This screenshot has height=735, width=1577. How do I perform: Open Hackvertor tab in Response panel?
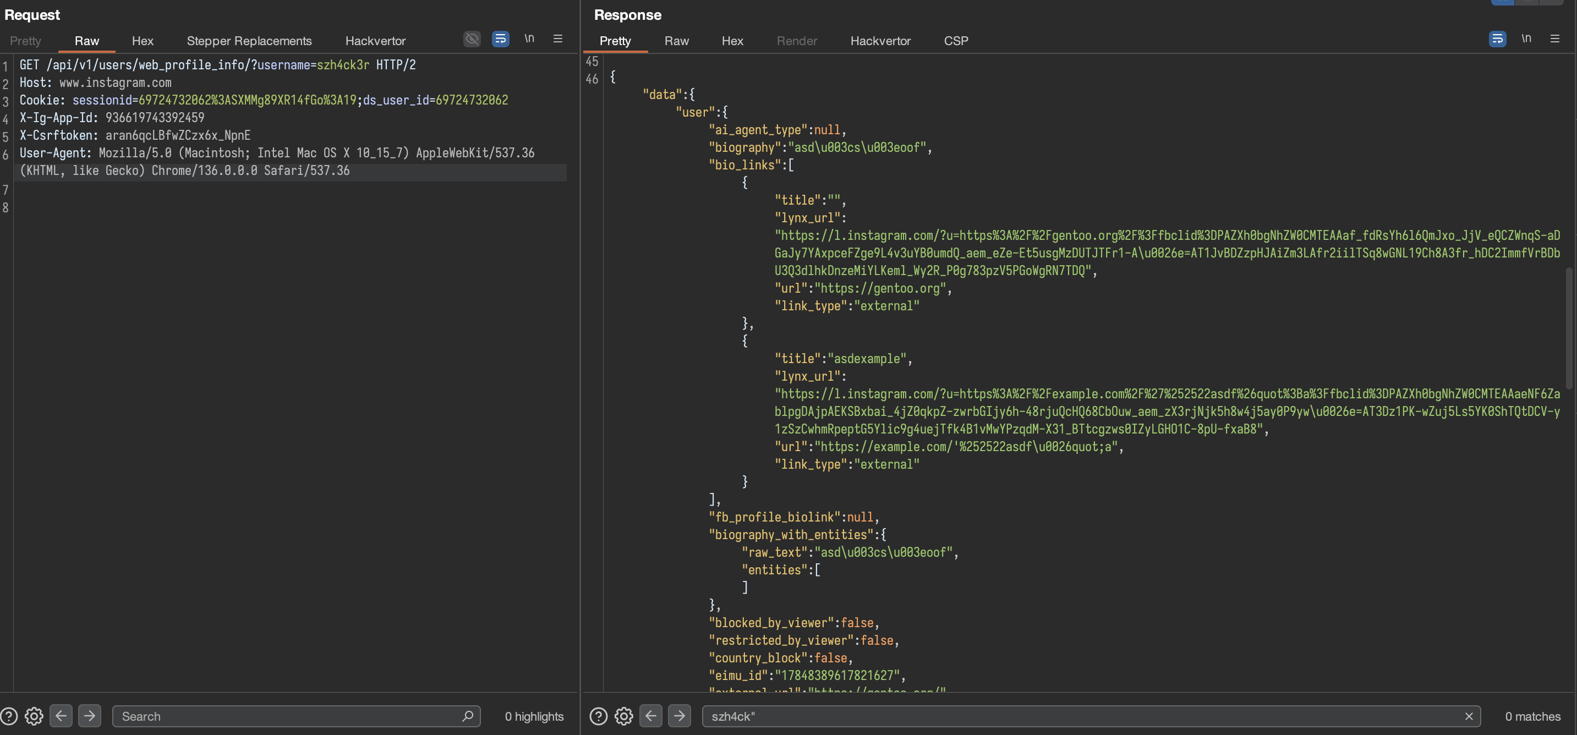coord(880,41)
